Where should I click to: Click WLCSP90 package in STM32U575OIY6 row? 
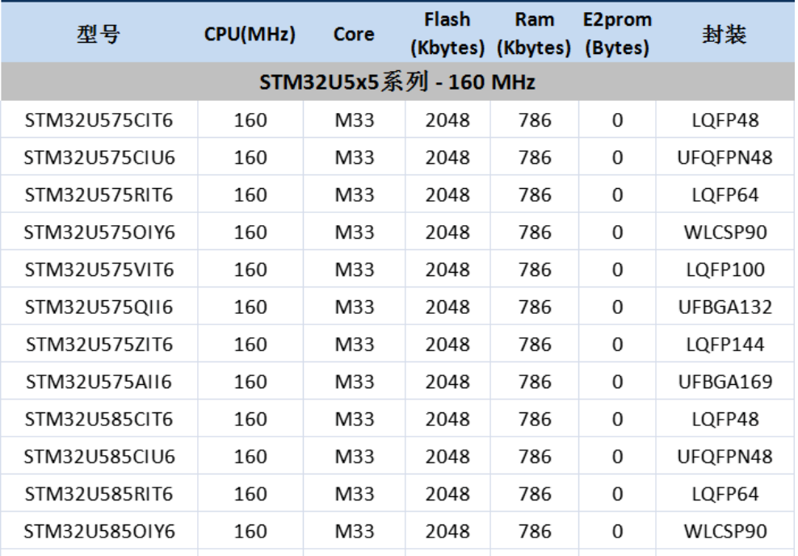tap(724, 232)
